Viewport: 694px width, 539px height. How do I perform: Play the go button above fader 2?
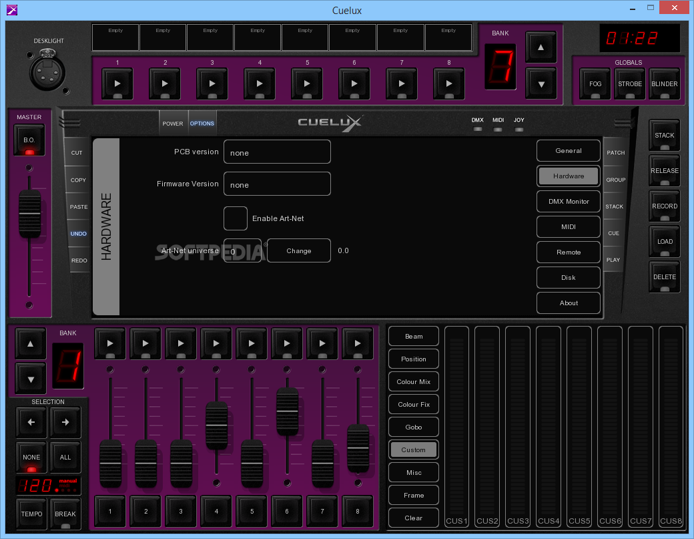[145, 343]
